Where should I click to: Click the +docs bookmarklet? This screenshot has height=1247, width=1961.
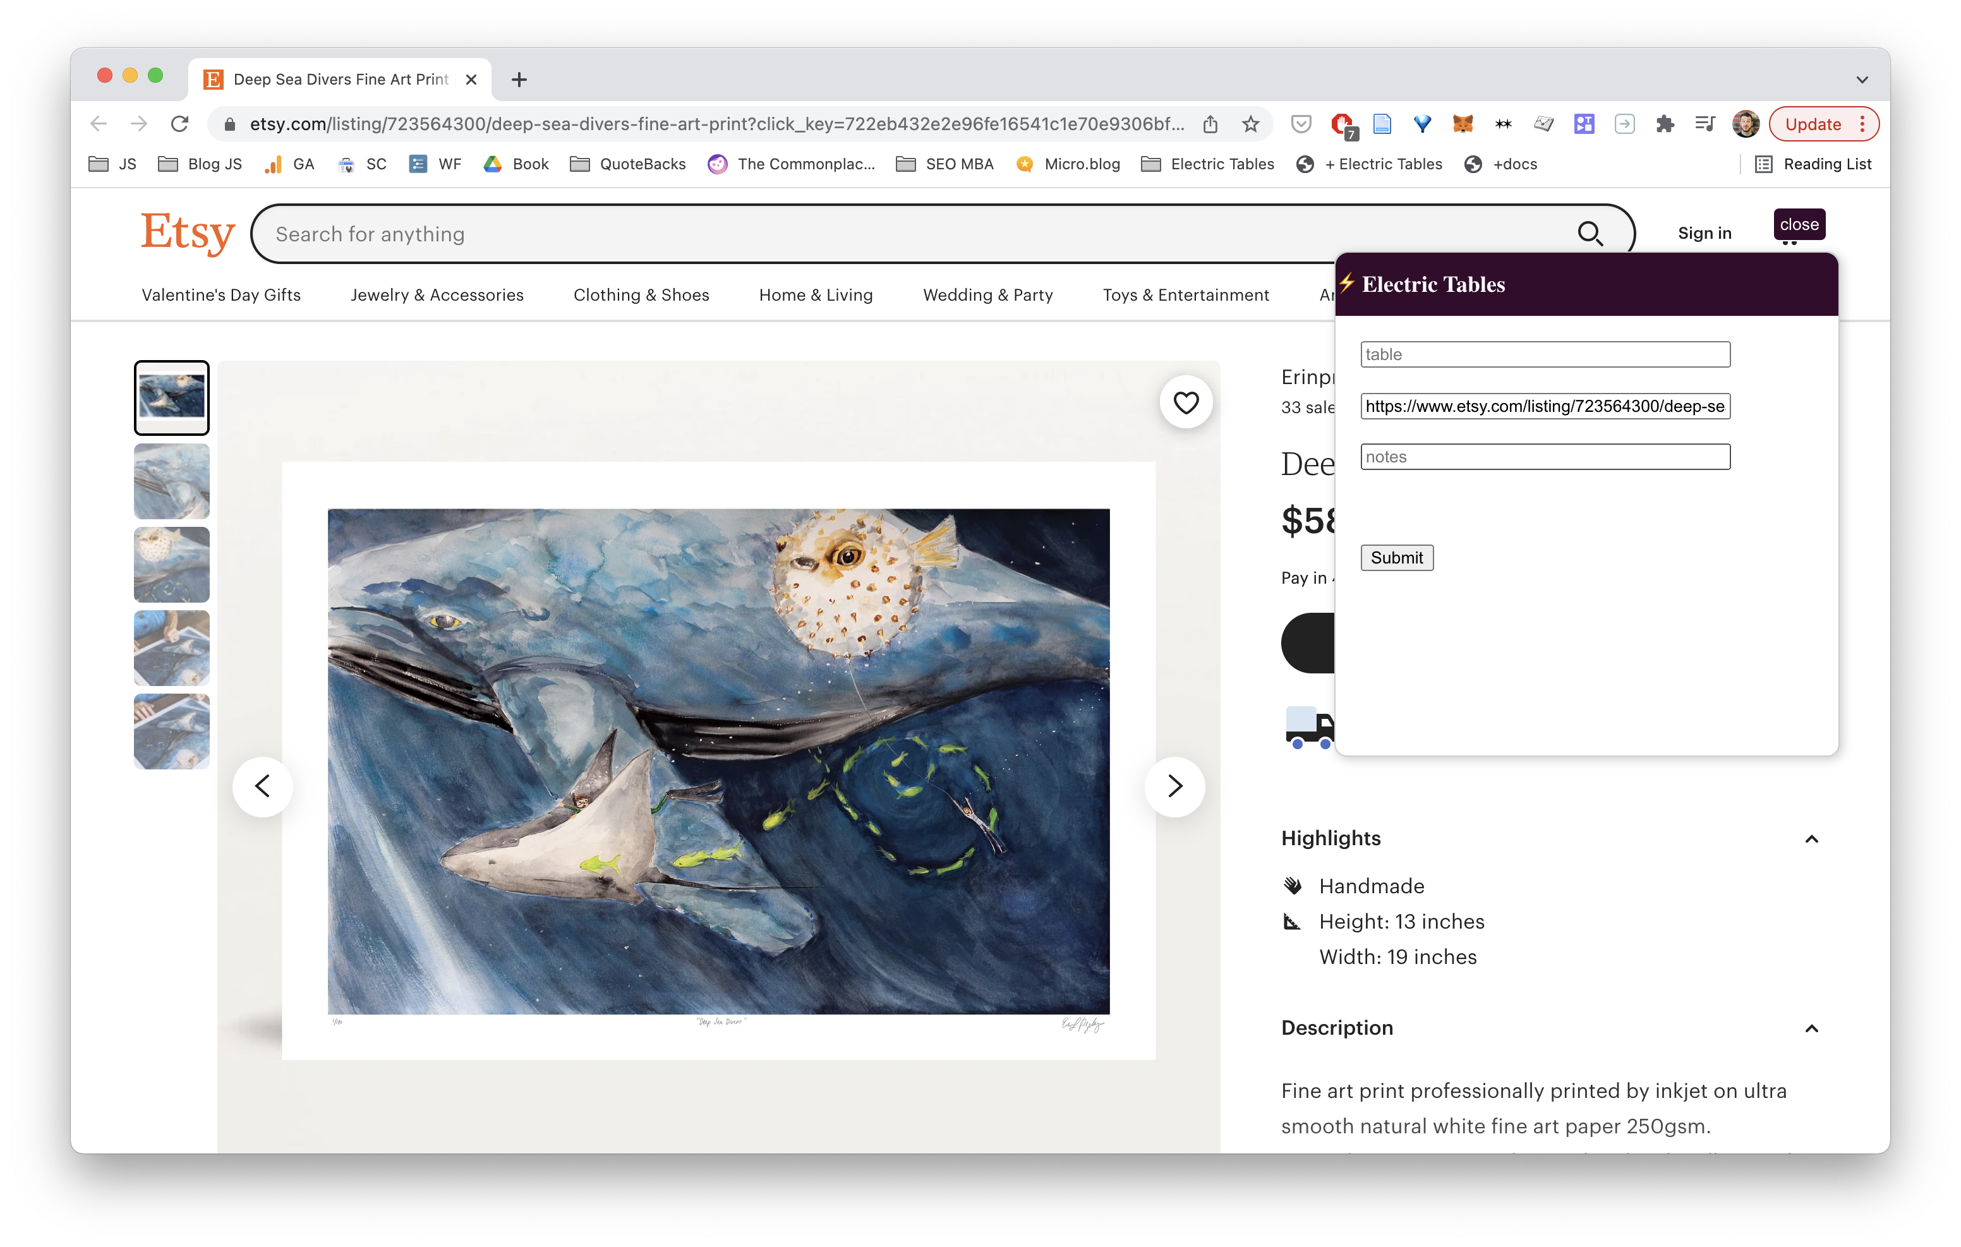coord(1501,164)
